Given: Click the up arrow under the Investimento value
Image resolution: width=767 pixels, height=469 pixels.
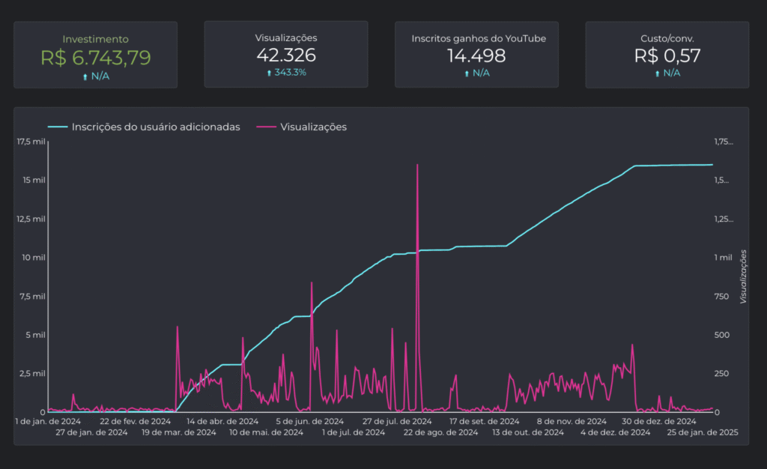Looking at the screenshot, I should [x=85, y=76].
